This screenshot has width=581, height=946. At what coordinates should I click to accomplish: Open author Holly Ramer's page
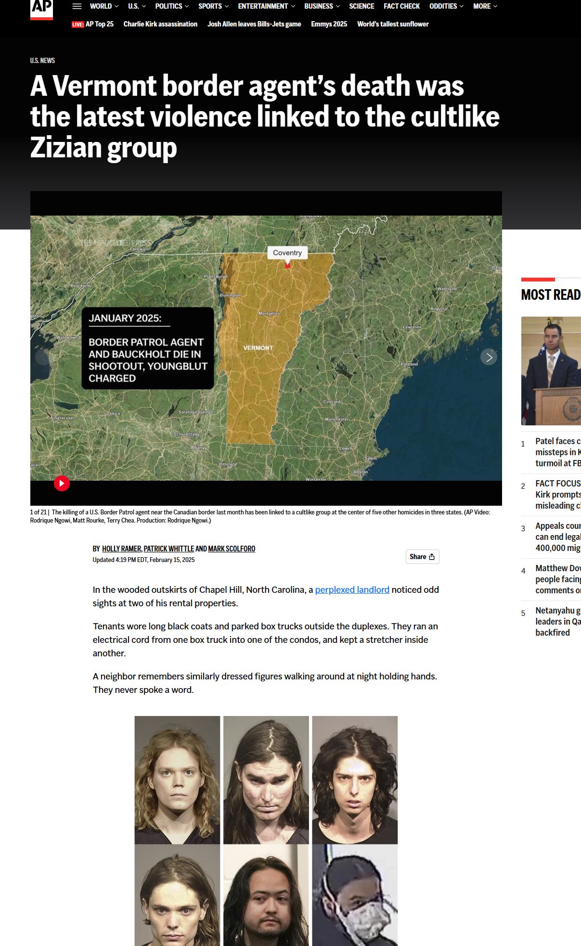[122, 549]
